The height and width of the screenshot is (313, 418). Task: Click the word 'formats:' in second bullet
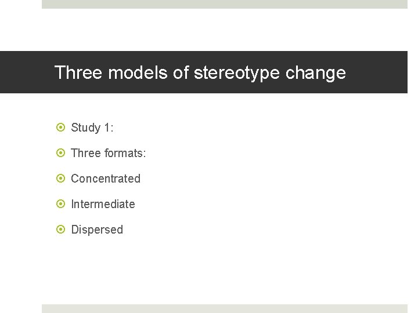(x=125, y=153)
